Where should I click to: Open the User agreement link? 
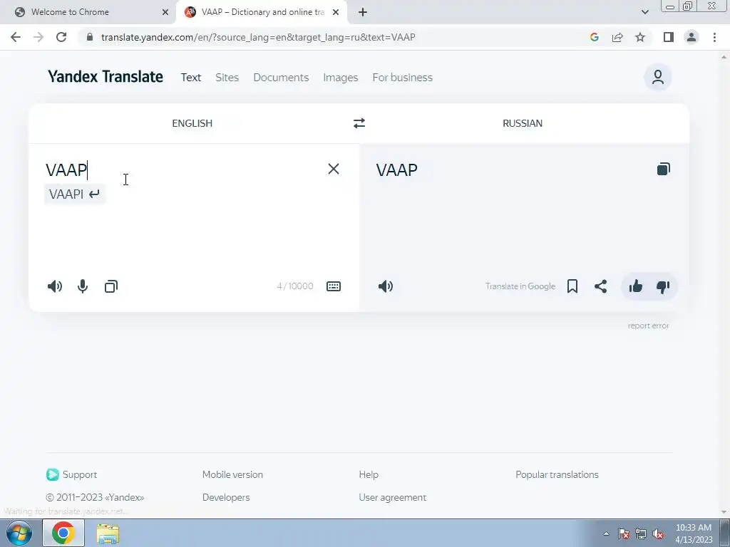point(393,498)
